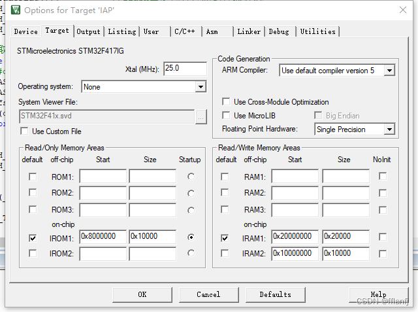Select the ROM3 Startup radio button

[191, 211]
